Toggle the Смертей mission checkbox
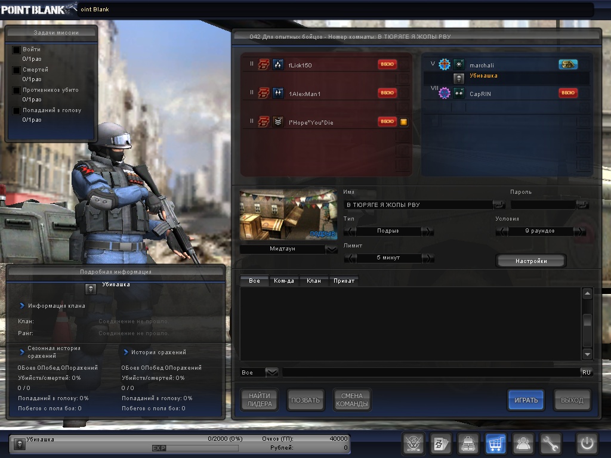Image resolution: width=611 pixels, height=458 pixels. [x=17, y=70]
